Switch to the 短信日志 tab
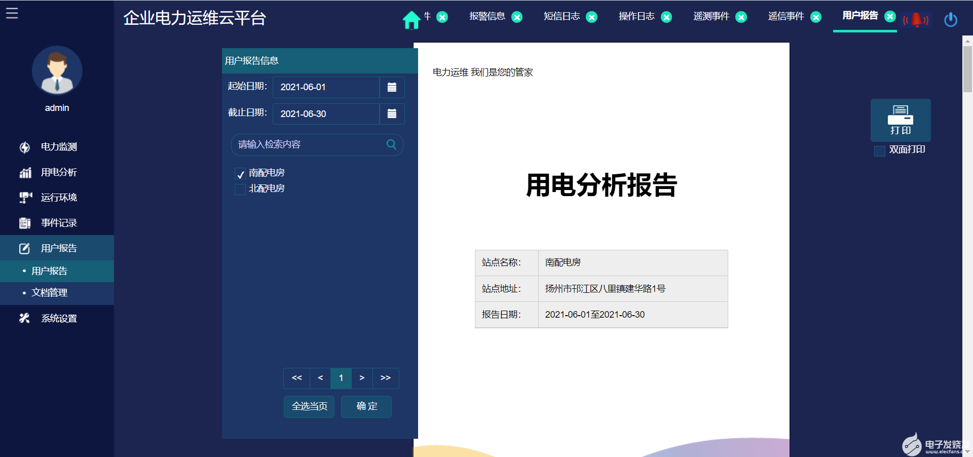Screen dimensions: 973x457 [x=562, y=17]
